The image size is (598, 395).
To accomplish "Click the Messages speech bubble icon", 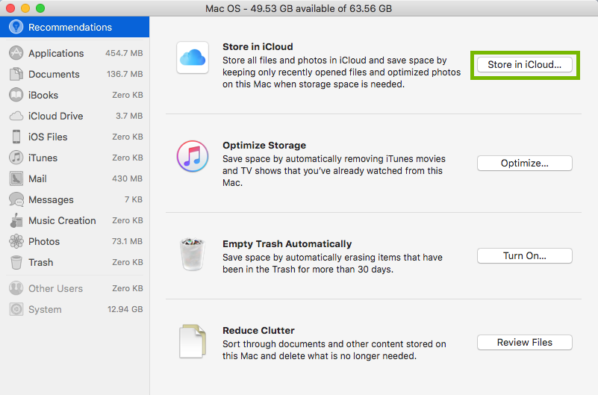I will [x=16, y=199].
